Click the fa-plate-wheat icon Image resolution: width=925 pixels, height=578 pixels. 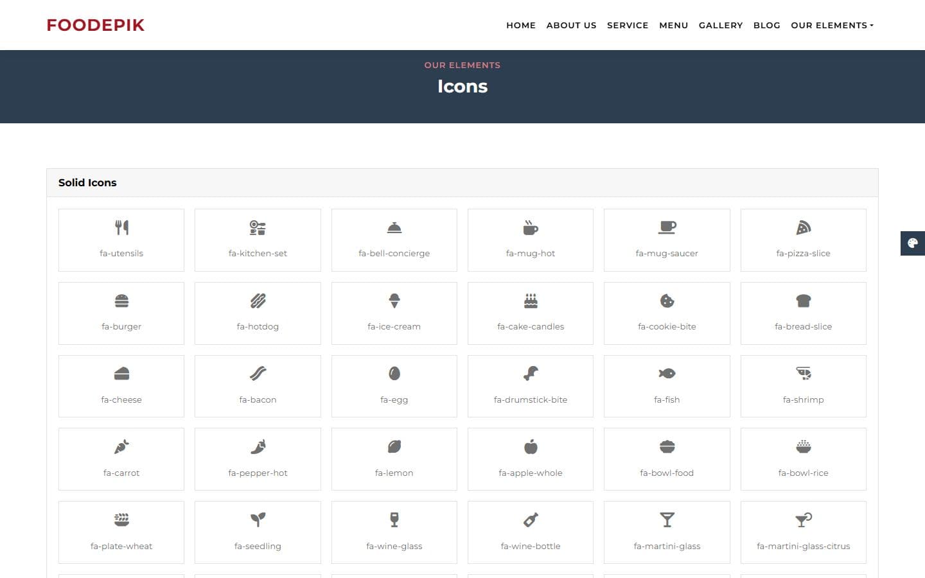[121, 520]
